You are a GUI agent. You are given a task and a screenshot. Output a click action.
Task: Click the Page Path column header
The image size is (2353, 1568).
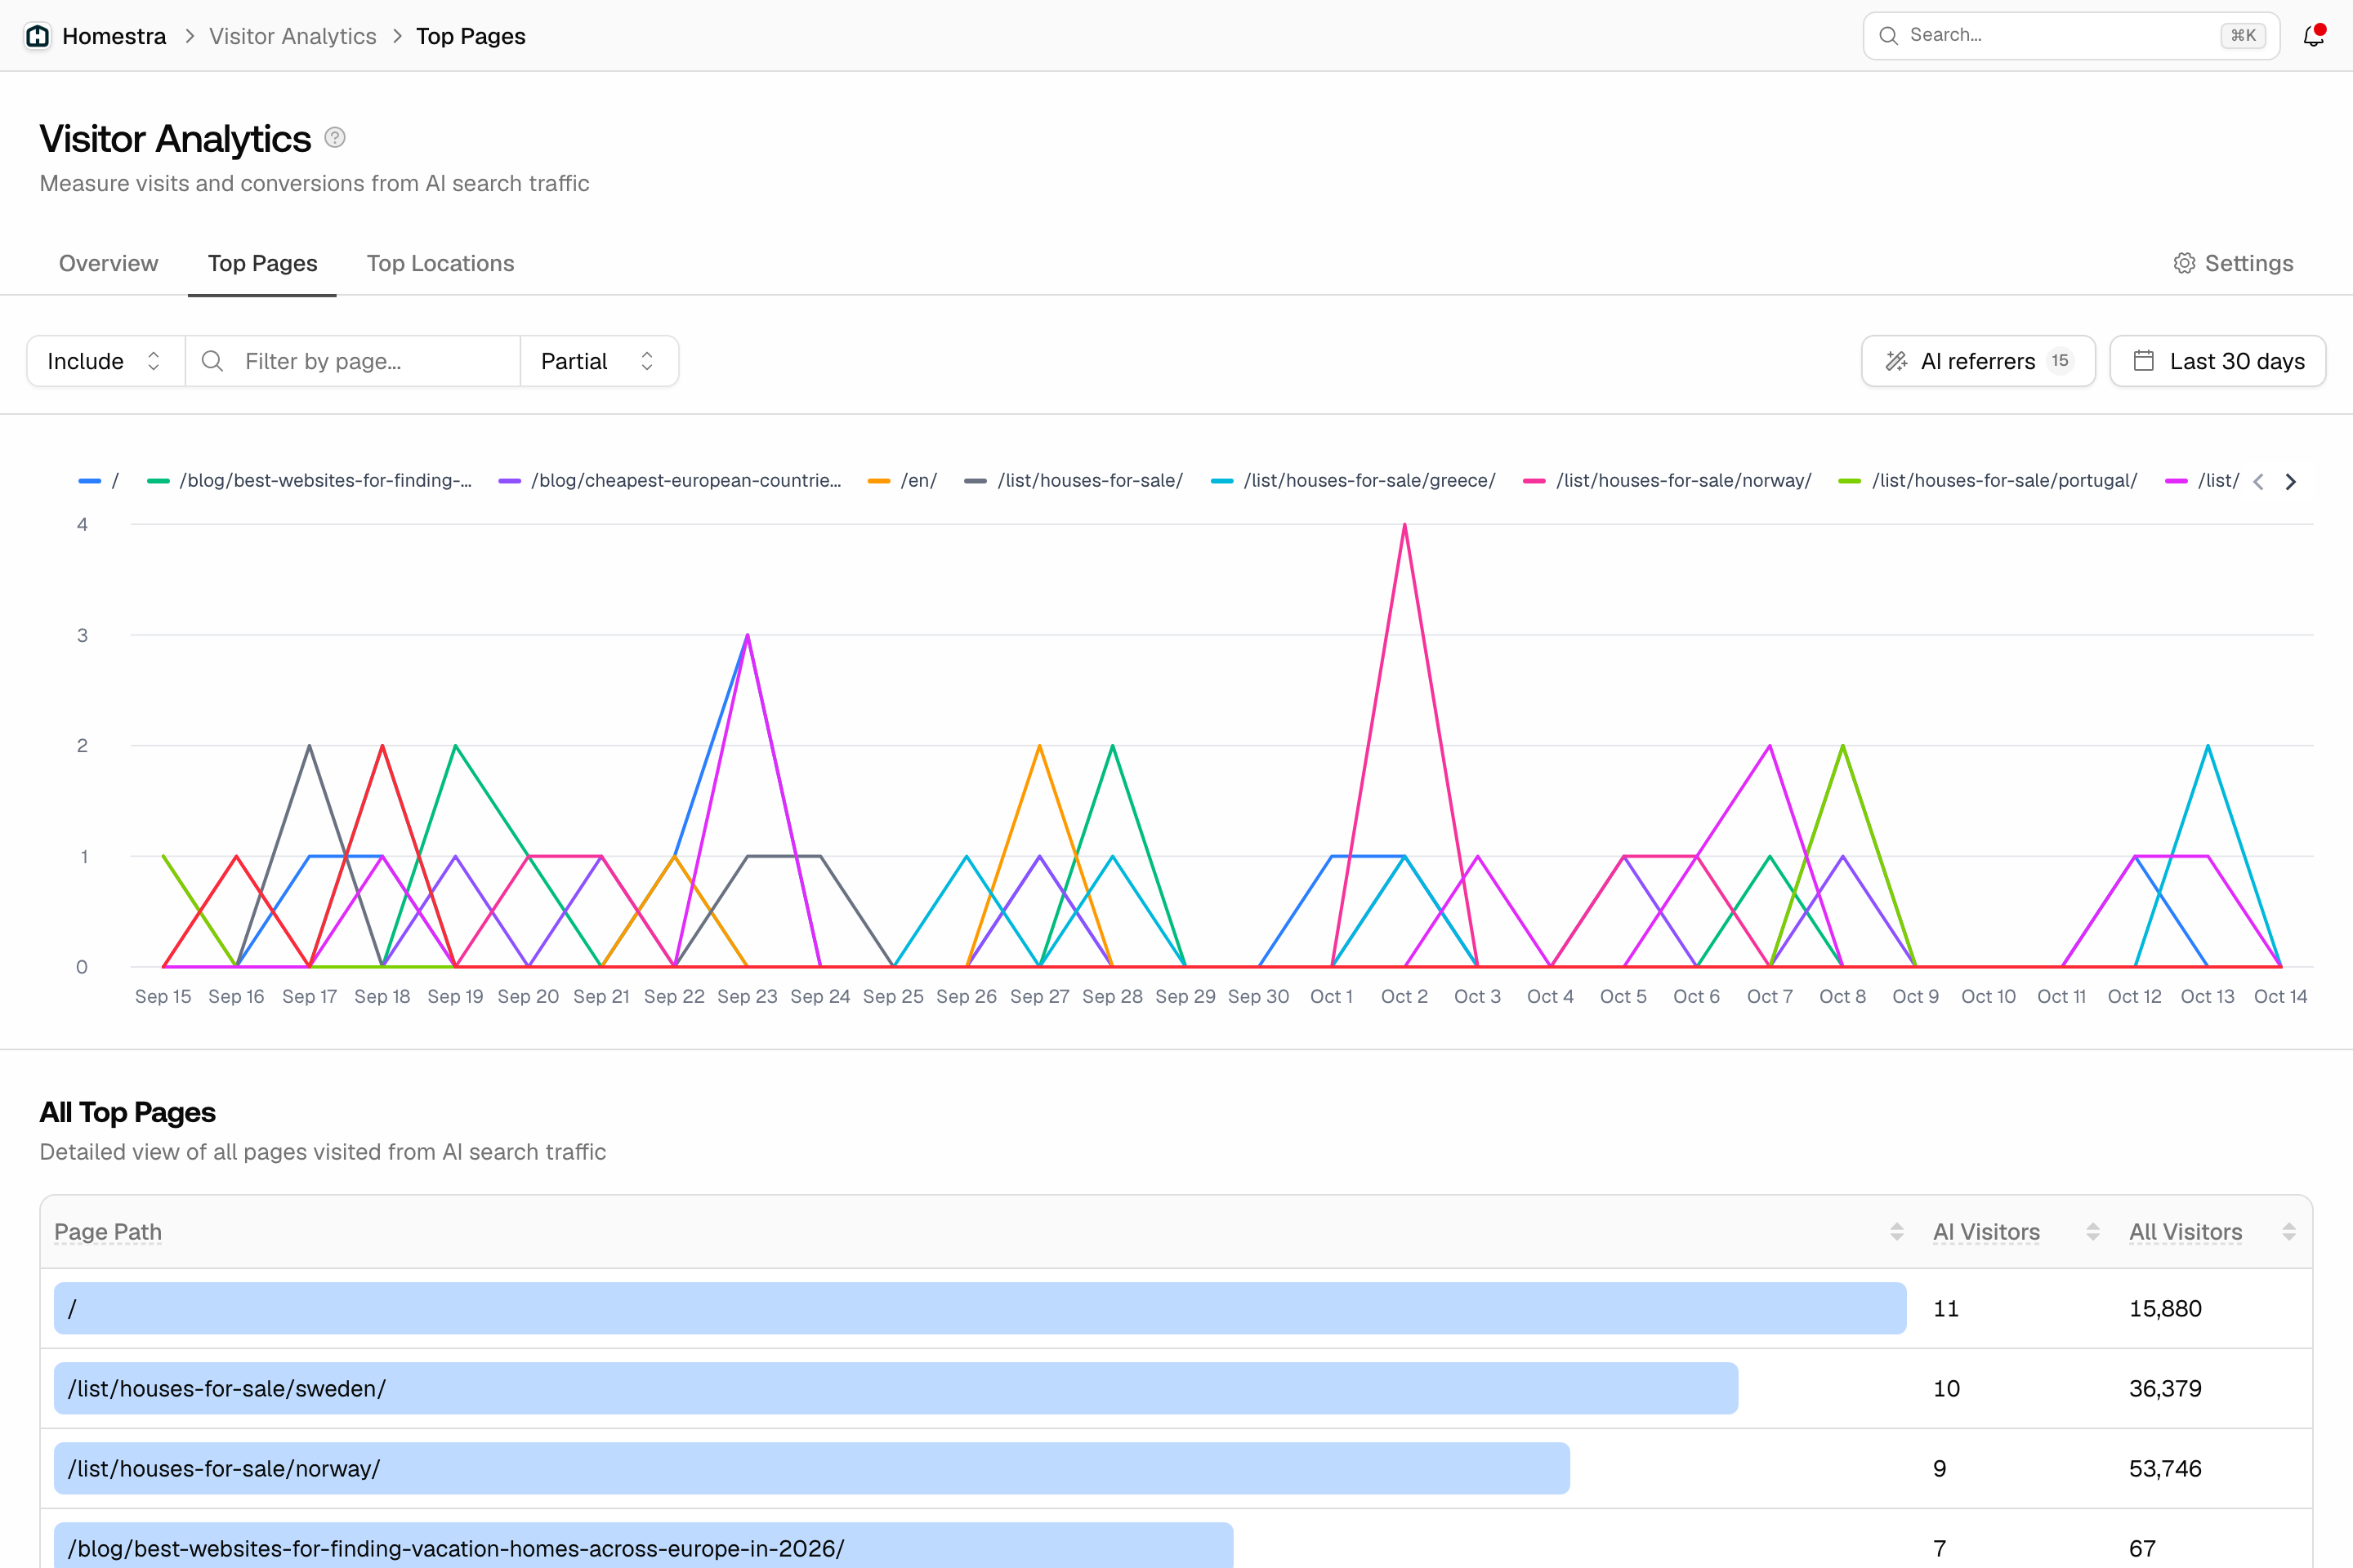tap(108, 1232)
